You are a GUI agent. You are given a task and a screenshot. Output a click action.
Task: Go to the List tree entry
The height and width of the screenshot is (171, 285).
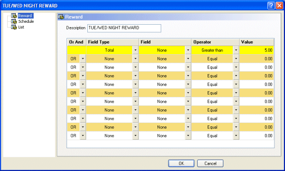pos(21,27)
